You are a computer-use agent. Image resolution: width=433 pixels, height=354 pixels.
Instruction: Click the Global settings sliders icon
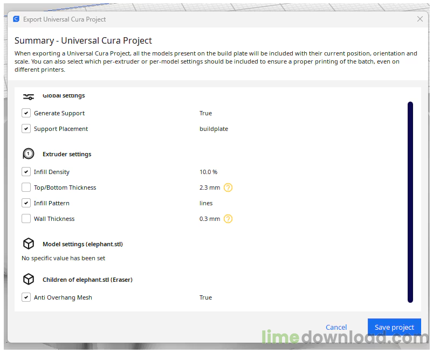click(29, 97)
